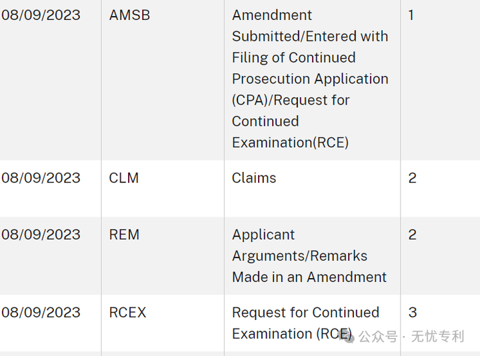Image resolution: width=480 pixels, height=356 pixels.
Task: Click page count 1 in AMSB row
Action: point(411,15)
